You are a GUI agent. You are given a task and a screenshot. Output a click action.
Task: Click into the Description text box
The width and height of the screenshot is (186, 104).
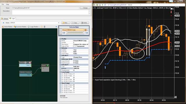click(50, 12)
